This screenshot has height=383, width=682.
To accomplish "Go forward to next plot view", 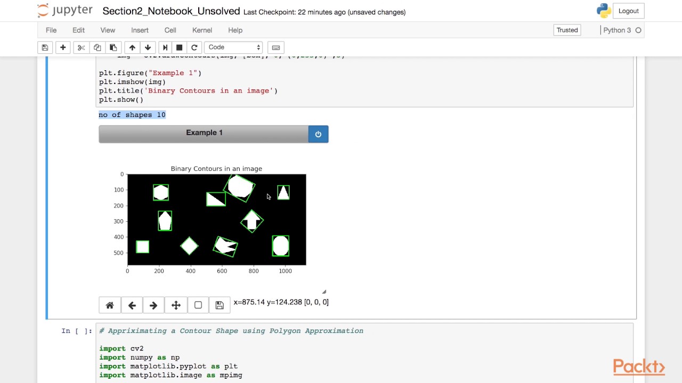I will (x=153, y=305).
